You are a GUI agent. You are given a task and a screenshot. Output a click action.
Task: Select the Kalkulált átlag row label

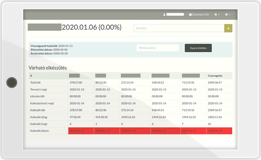point(39,117)
